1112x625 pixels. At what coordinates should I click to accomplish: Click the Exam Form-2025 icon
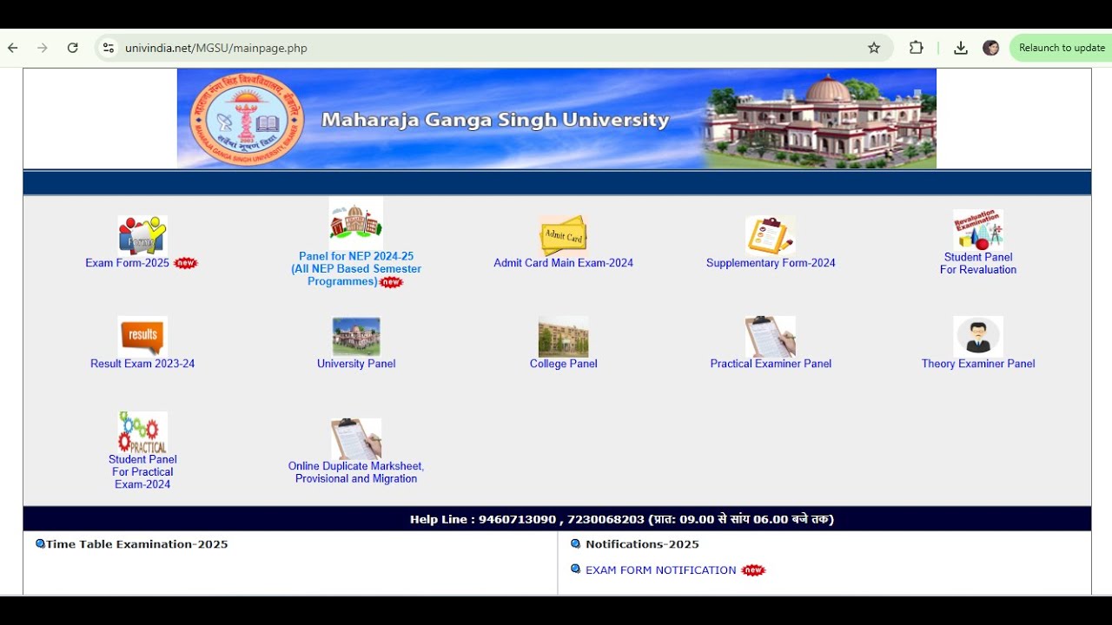tap(142, 234)
